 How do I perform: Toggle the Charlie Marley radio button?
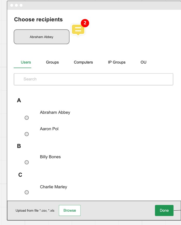coord(27,192)
